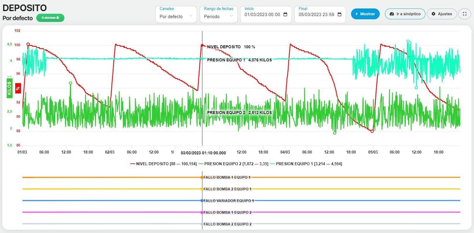Click the FALLO BOMBA 2 EQUIPO 1 yellow marker
The width and height of the screenshot is (474, 233).
pos(202,189)
